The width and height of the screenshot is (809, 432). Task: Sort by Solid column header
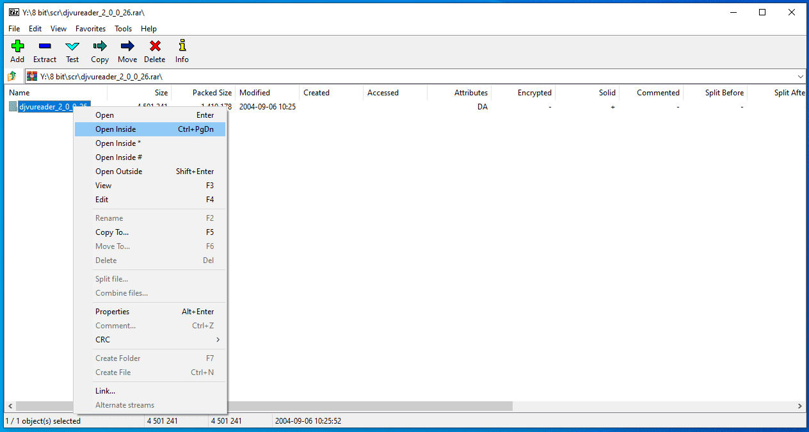click(587, 93)
